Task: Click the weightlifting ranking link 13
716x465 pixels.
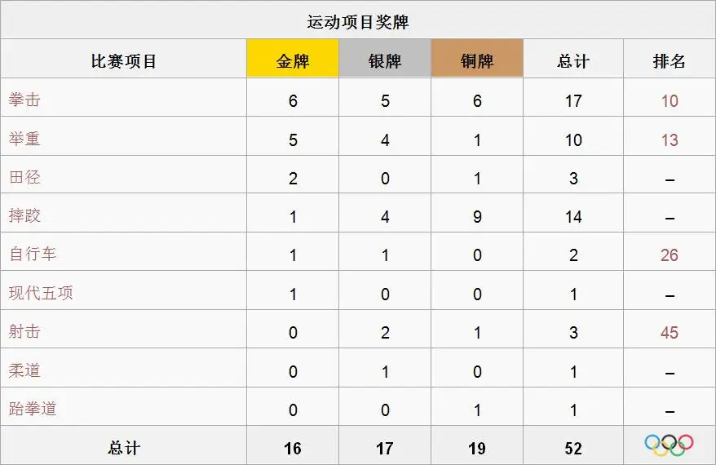Action: click(x=670, y=139)
